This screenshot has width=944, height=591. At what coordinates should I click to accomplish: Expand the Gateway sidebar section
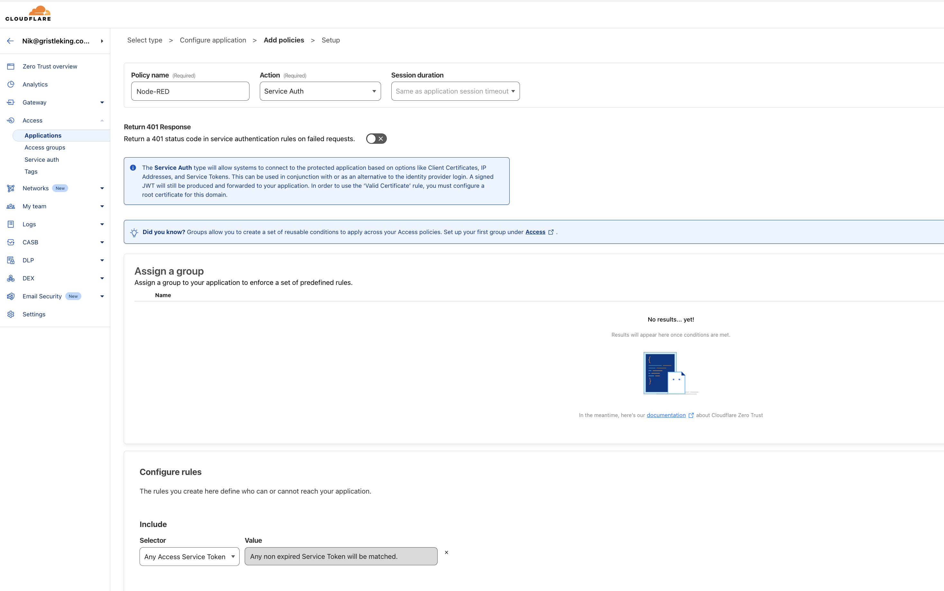pos(102,102)
